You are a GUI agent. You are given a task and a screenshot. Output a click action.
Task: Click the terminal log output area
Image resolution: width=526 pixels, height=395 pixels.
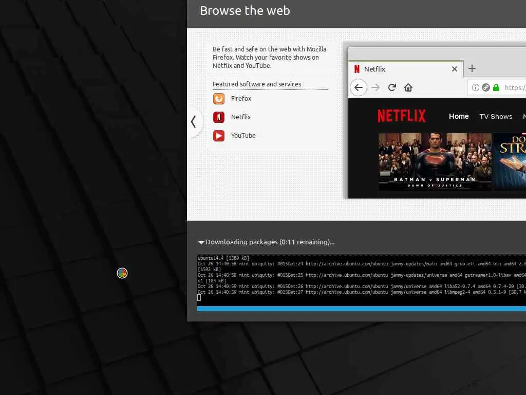[362, 280]
